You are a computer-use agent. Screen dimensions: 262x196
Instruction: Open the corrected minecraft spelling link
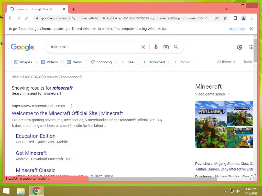coord(62,88)
